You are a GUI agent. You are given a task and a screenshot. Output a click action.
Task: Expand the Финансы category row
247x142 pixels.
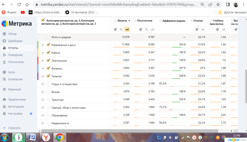pos(43,68)
